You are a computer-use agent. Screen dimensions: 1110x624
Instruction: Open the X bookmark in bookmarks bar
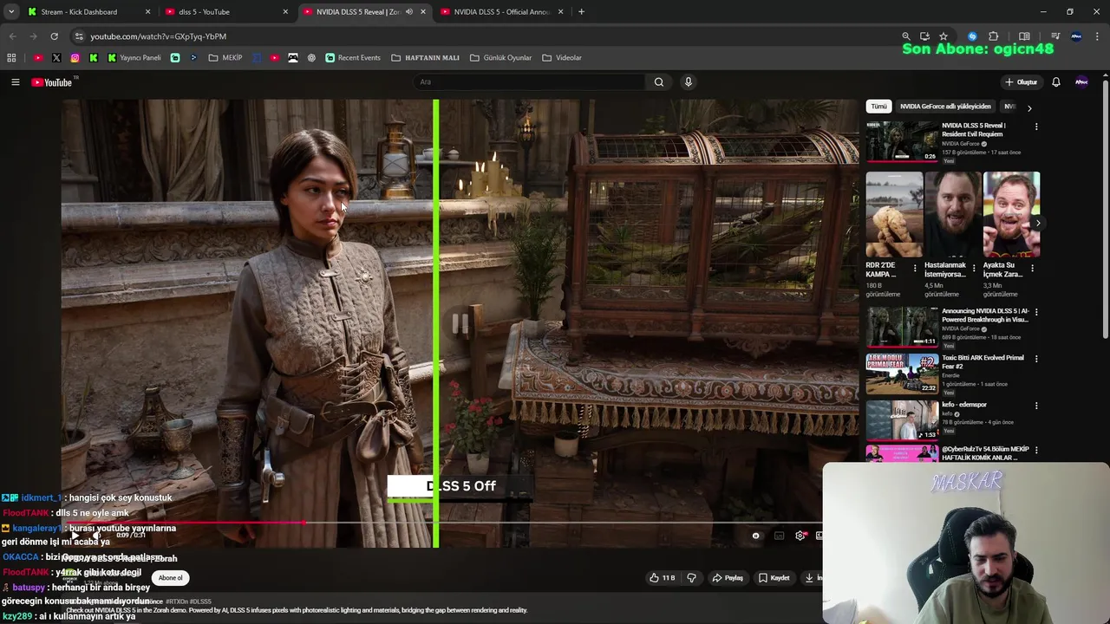56,58
